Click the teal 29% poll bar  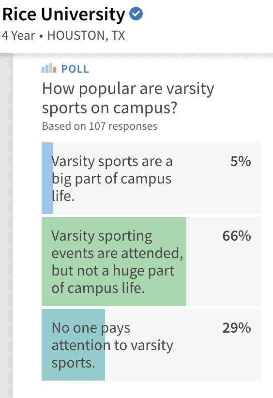[73, 344]
